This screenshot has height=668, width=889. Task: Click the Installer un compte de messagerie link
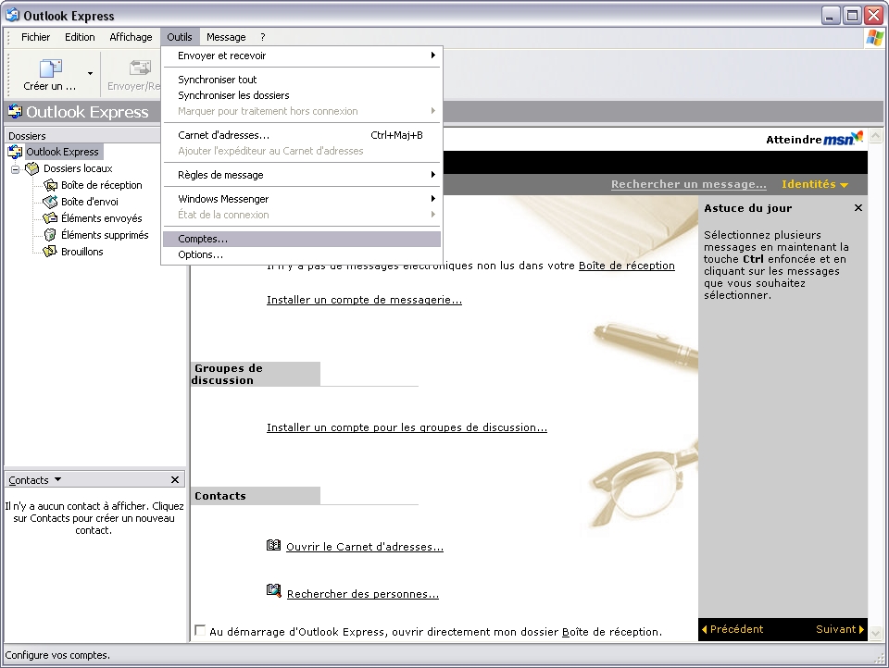point(364,300)
